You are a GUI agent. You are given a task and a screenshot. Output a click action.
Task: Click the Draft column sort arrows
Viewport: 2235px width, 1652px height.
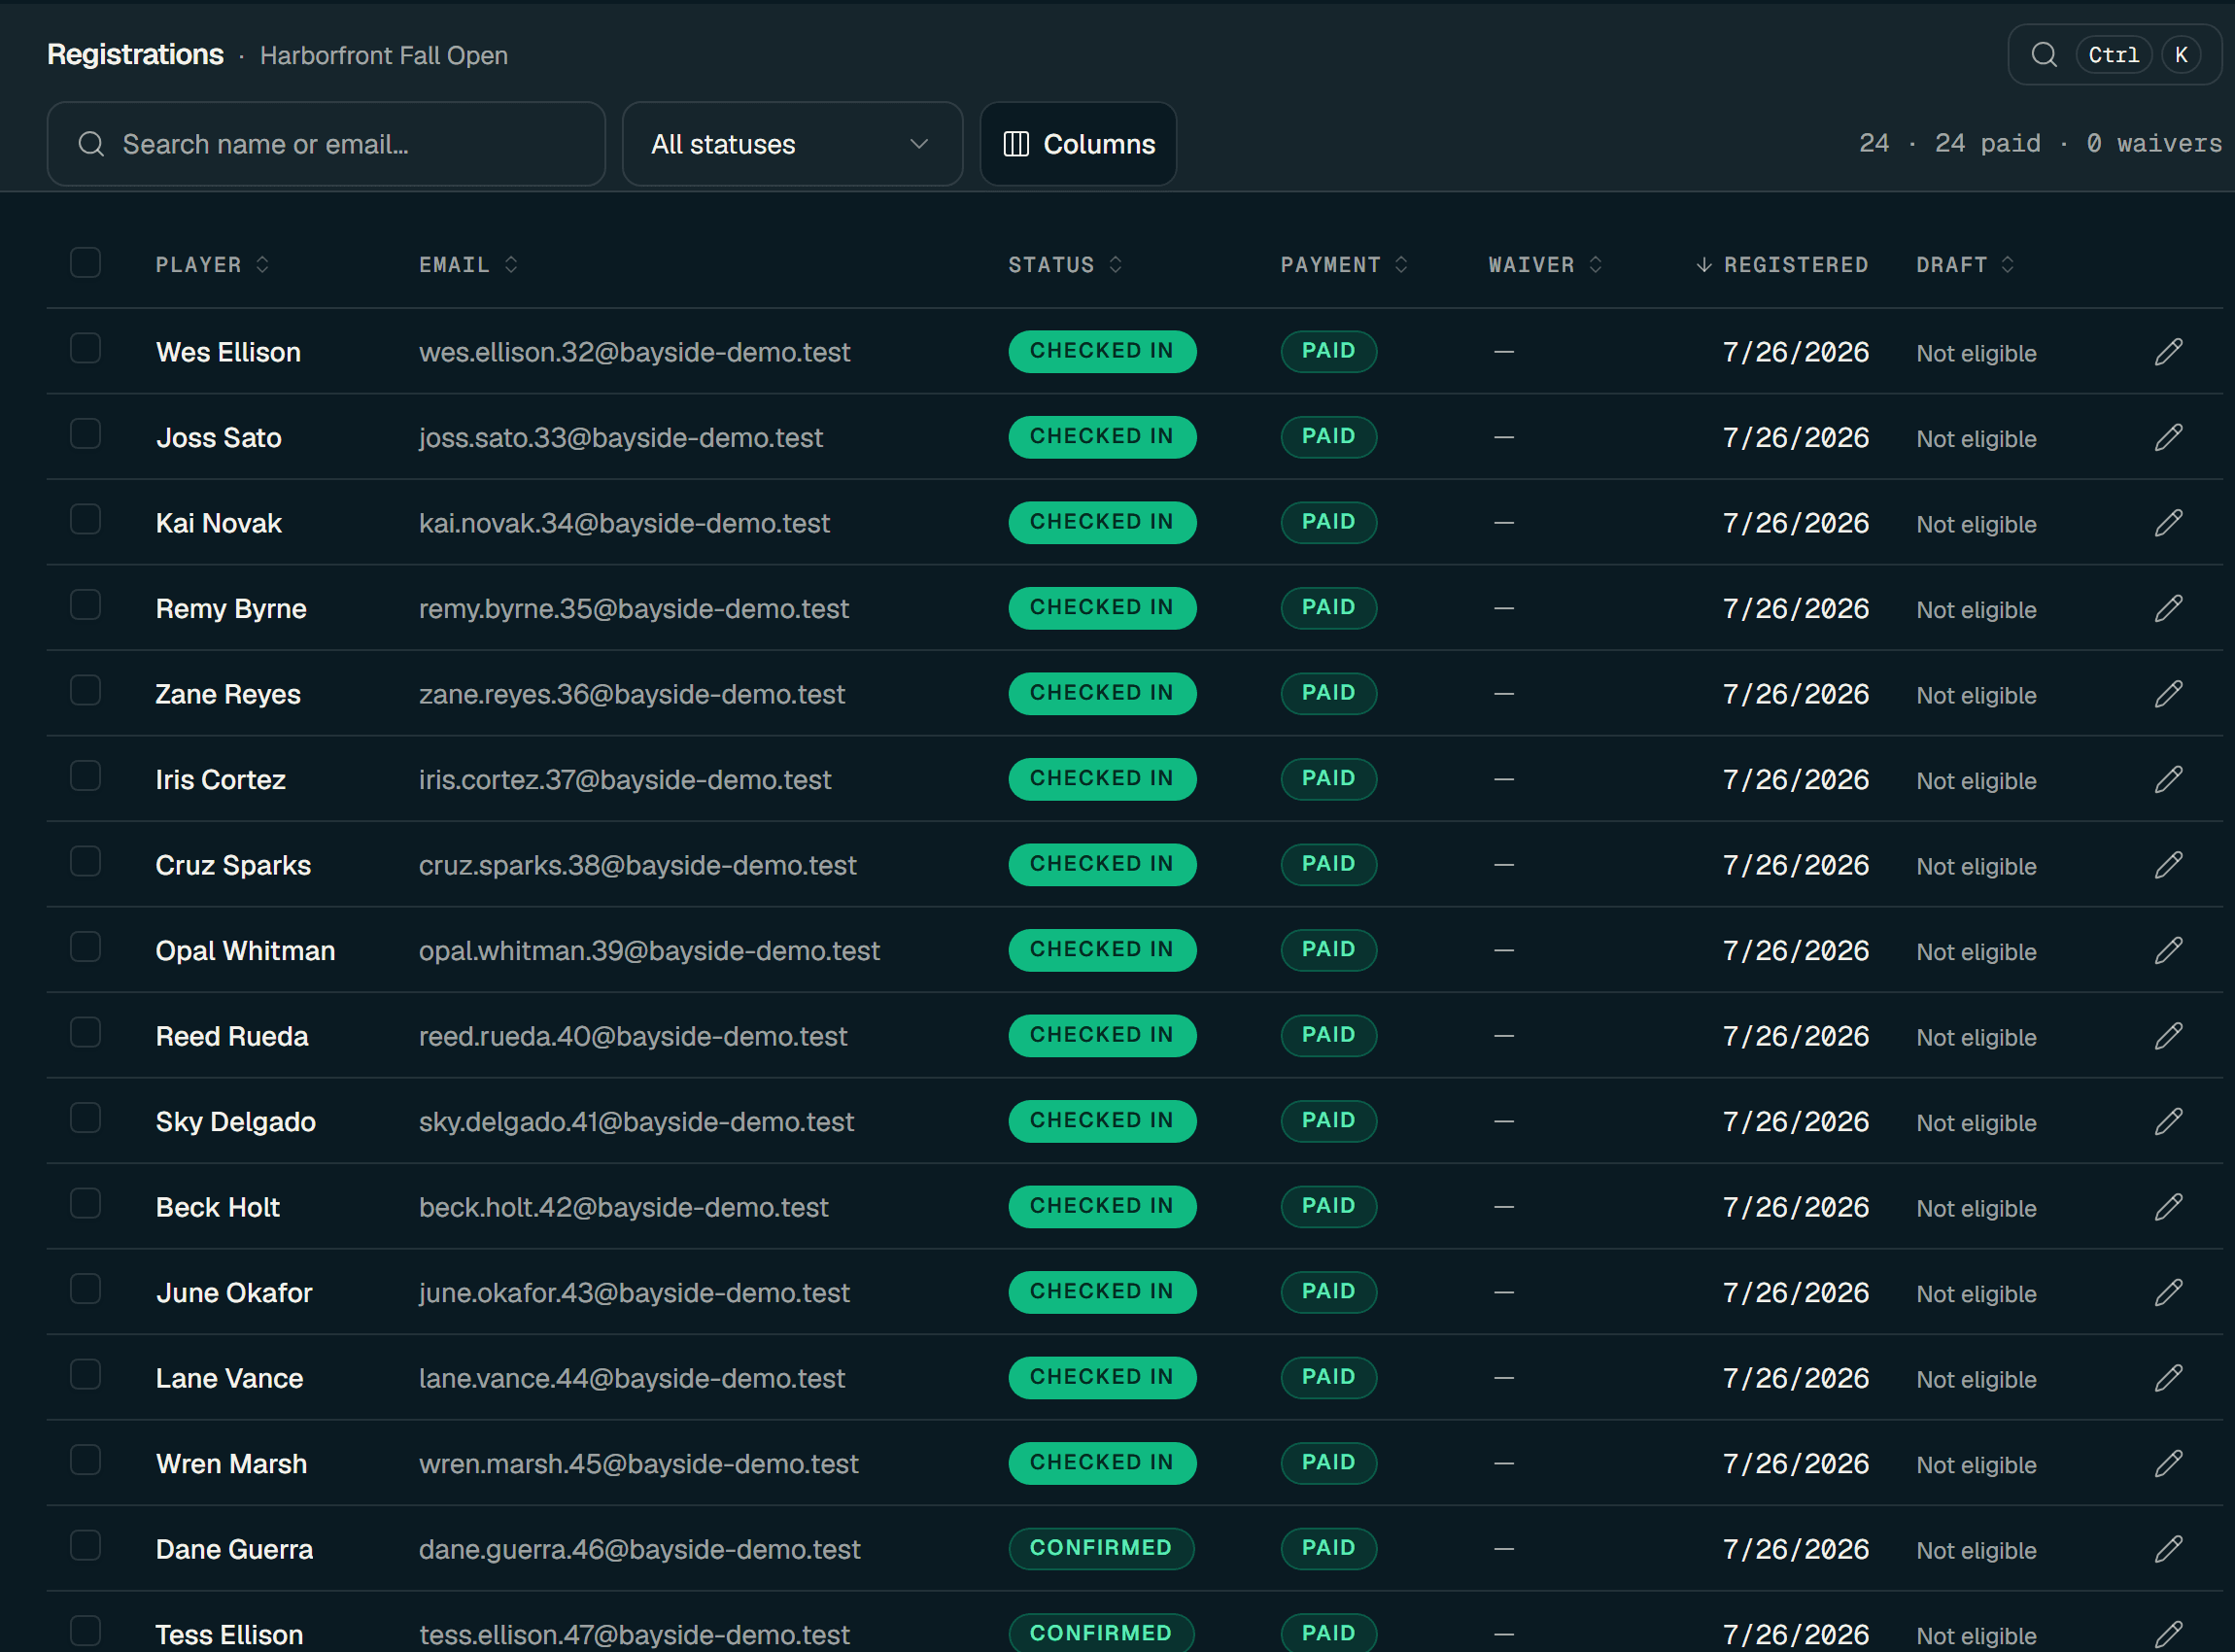[x=2008, y=265]
